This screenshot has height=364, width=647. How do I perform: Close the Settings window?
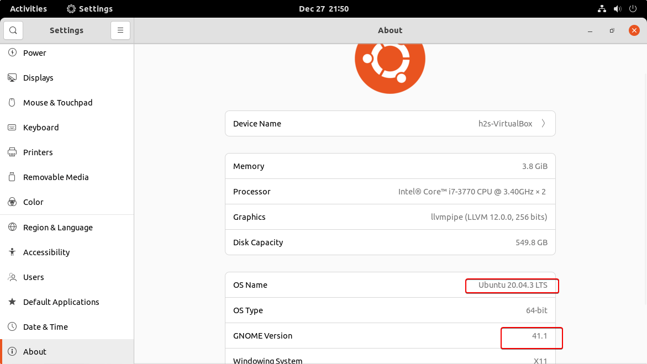pos(634,30)
